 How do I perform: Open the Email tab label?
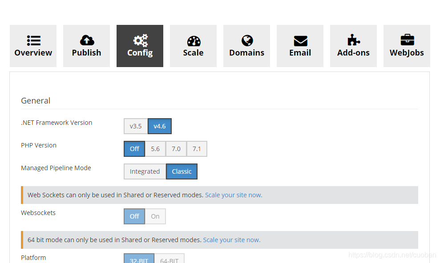pos(300,53)
